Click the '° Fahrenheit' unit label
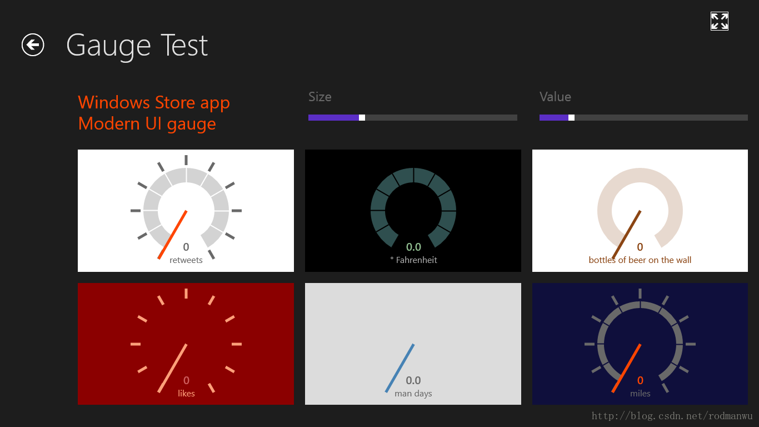This screenshot has width=759, height=427. (x=413, y=260)
